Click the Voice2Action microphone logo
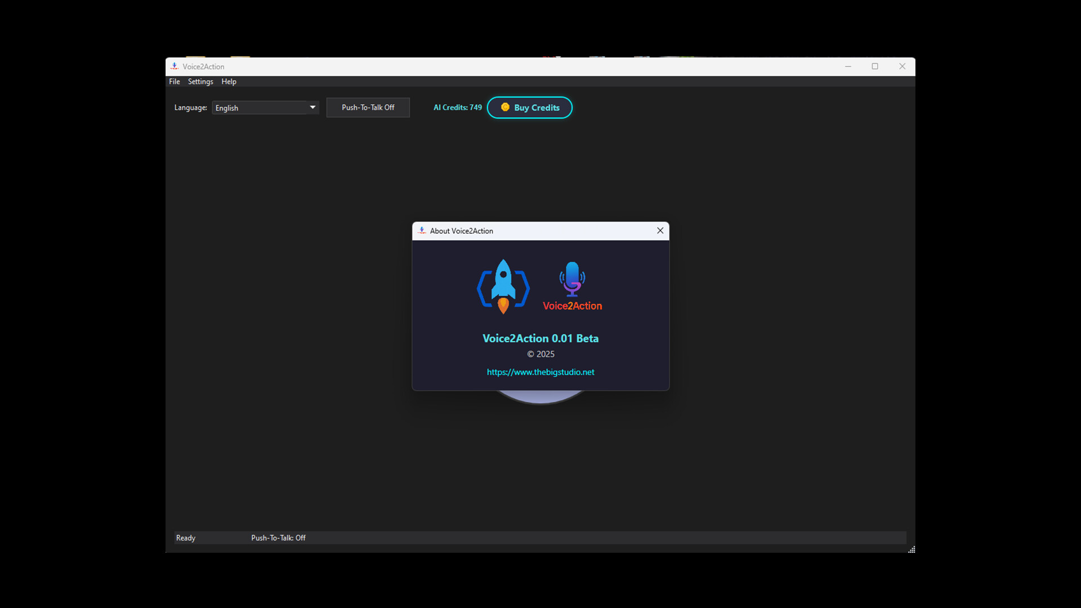The width and height of the screenshot is (1081, 608). (x=573, y=279)
